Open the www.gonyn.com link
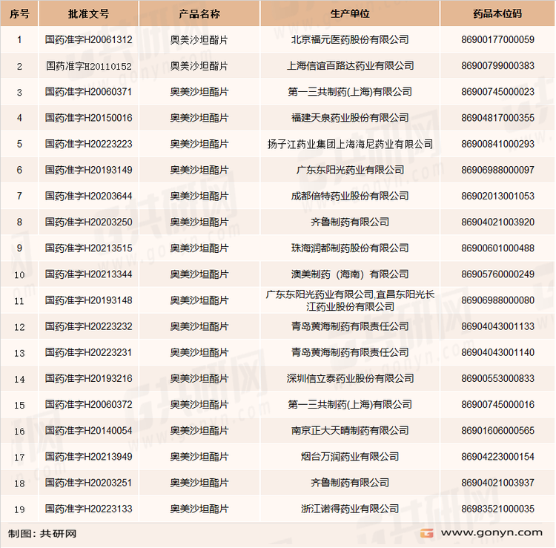 492,532
